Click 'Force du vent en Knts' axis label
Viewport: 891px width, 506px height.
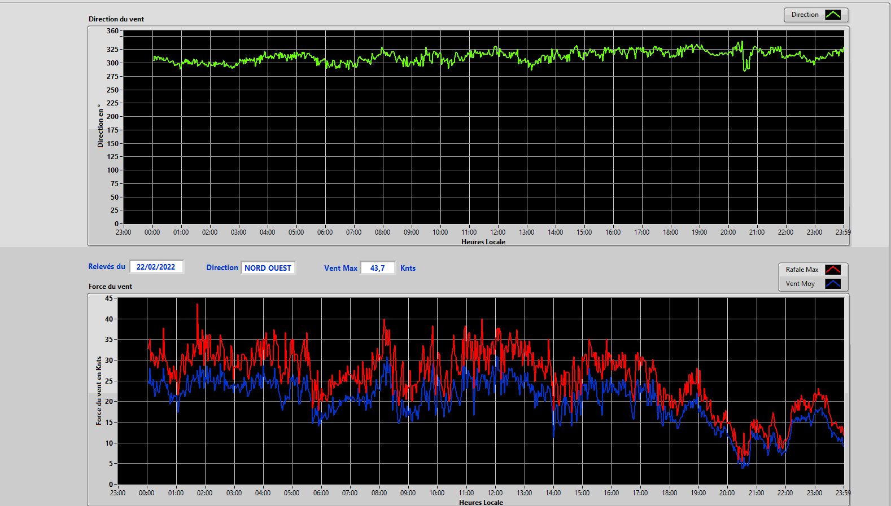tap(99, 390)
